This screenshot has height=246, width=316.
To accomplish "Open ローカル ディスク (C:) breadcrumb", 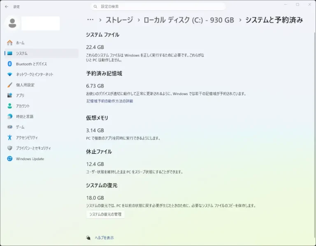I will coord(188,20).
